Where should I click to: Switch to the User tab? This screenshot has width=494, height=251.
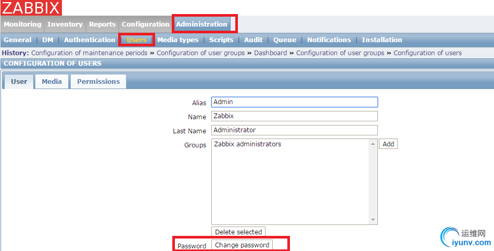[x=19, y=81]
